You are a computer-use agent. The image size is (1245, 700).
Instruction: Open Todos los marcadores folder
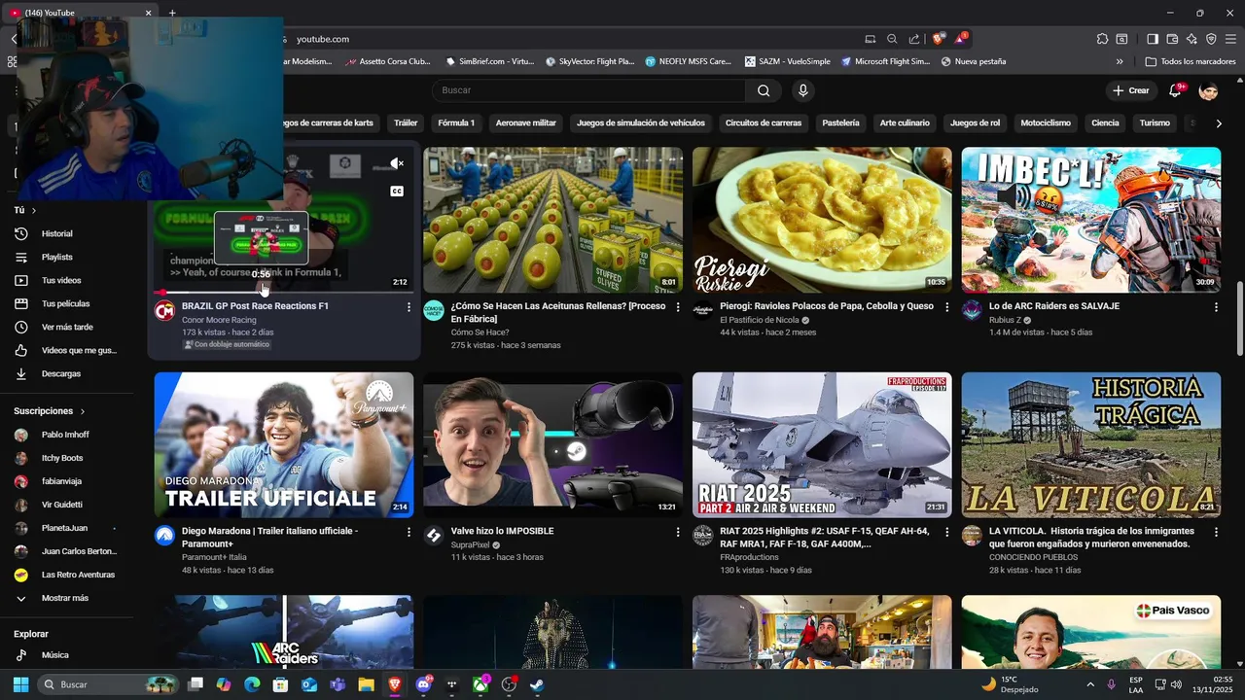click(x=1191, y=61)
